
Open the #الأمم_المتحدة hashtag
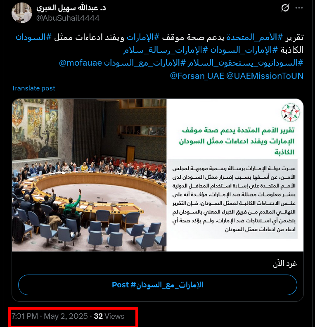pos(255,37)
